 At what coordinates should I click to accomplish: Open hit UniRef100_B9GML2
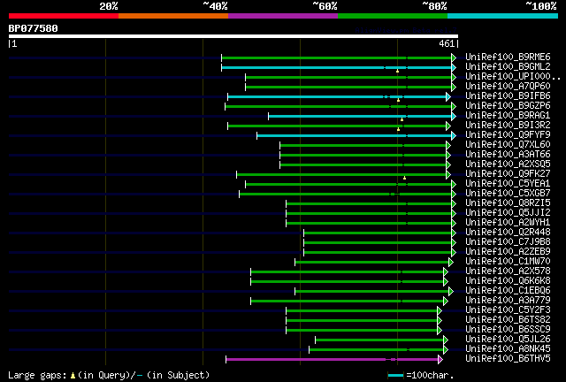[x=508, y=67]
